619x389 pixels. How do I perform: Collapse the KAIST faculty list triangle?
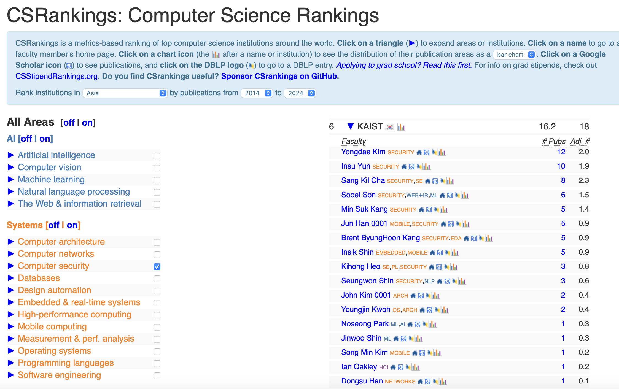click(350, 126)
